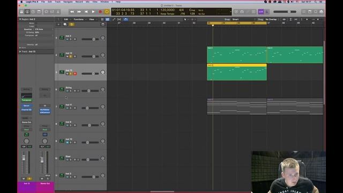The image size is (343, 193).
Task: Collapse the Region Inst 2 disclosure triangle
Action: pos(20,19)
